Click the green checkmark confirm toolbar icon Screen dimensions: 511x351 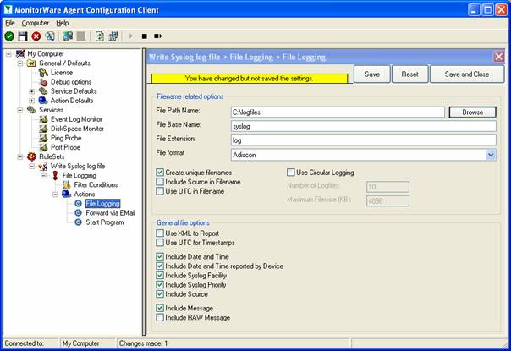point(9,36)
